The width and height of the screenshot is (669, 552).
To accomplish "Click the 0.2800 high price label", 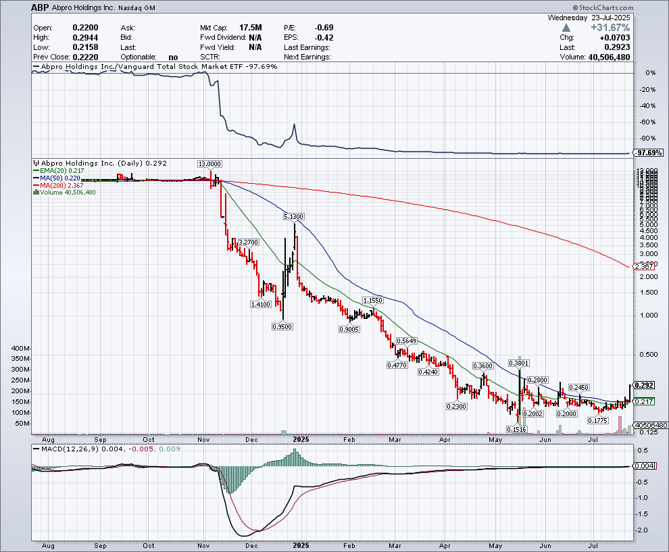I will pos(538,380).
